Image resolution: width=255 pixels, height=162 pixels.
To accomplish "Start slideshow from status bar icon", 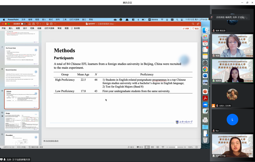I will [x=163, y=147].
